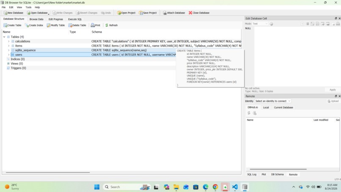Click the clone database icon under DBHub.io
The image size is (341, 192).
point(255,113)
